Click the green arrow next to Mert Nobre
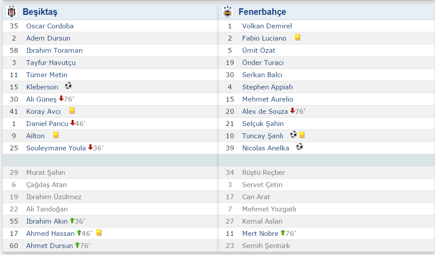The height and width of the screenshot is (255, 435). click(x=283, y=233)
